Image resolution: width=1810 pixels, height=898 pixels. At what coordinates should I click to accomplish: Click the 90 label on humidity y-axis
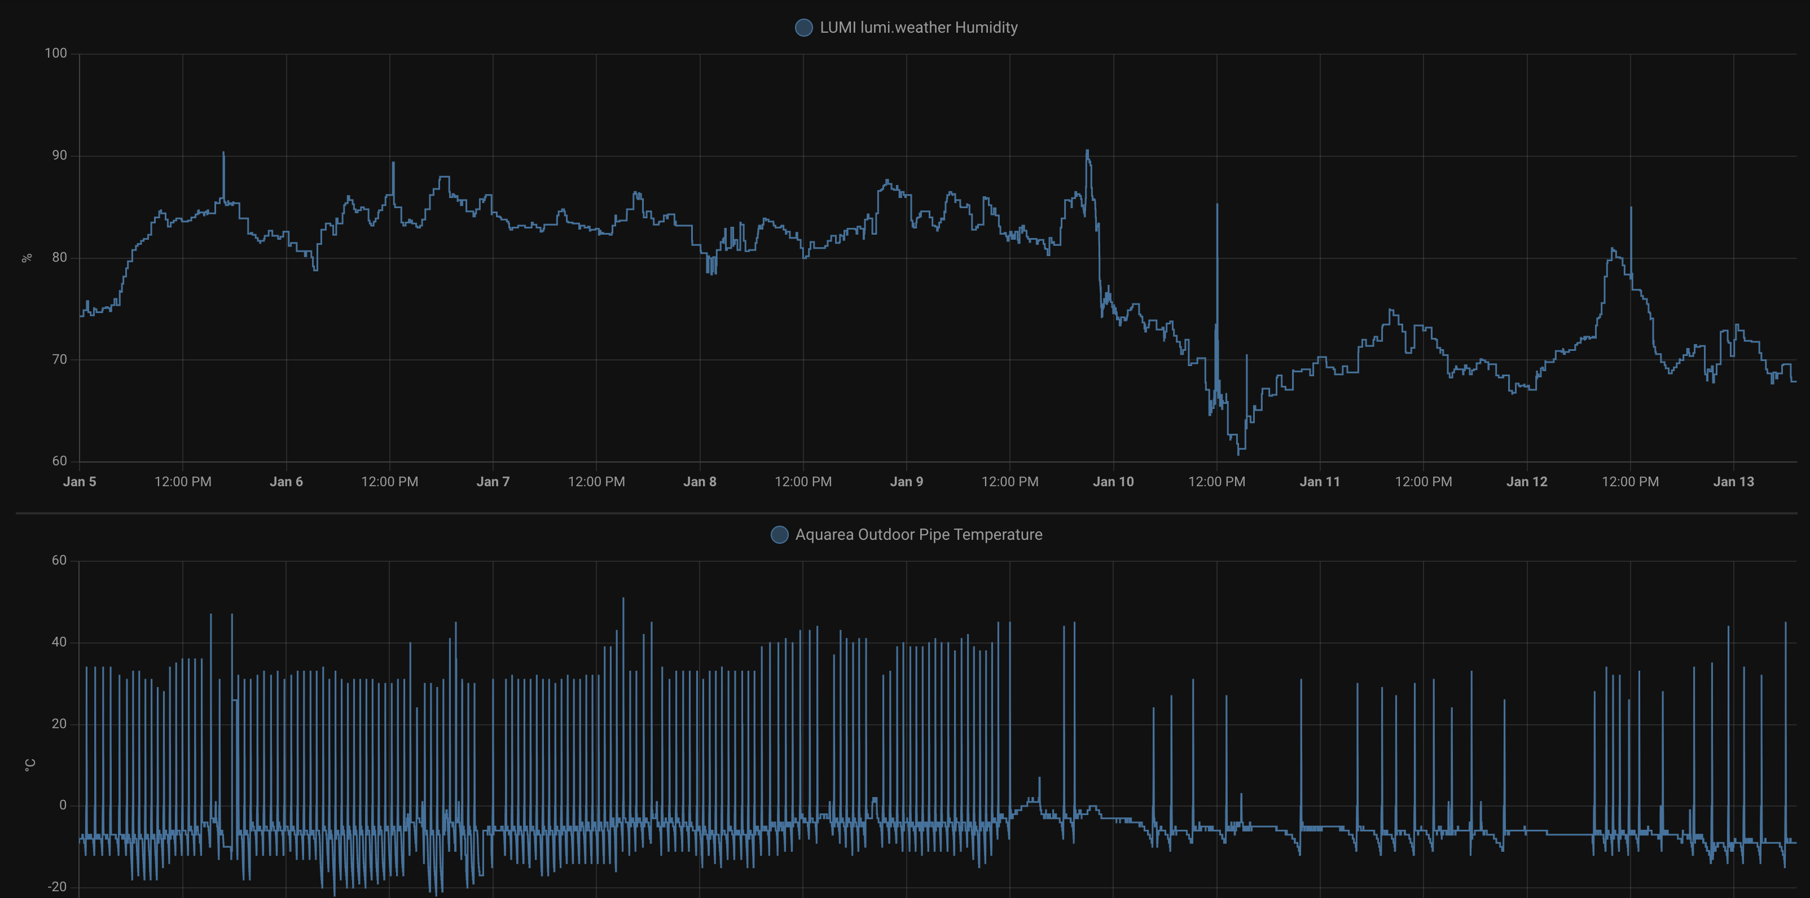pos(60,155)
